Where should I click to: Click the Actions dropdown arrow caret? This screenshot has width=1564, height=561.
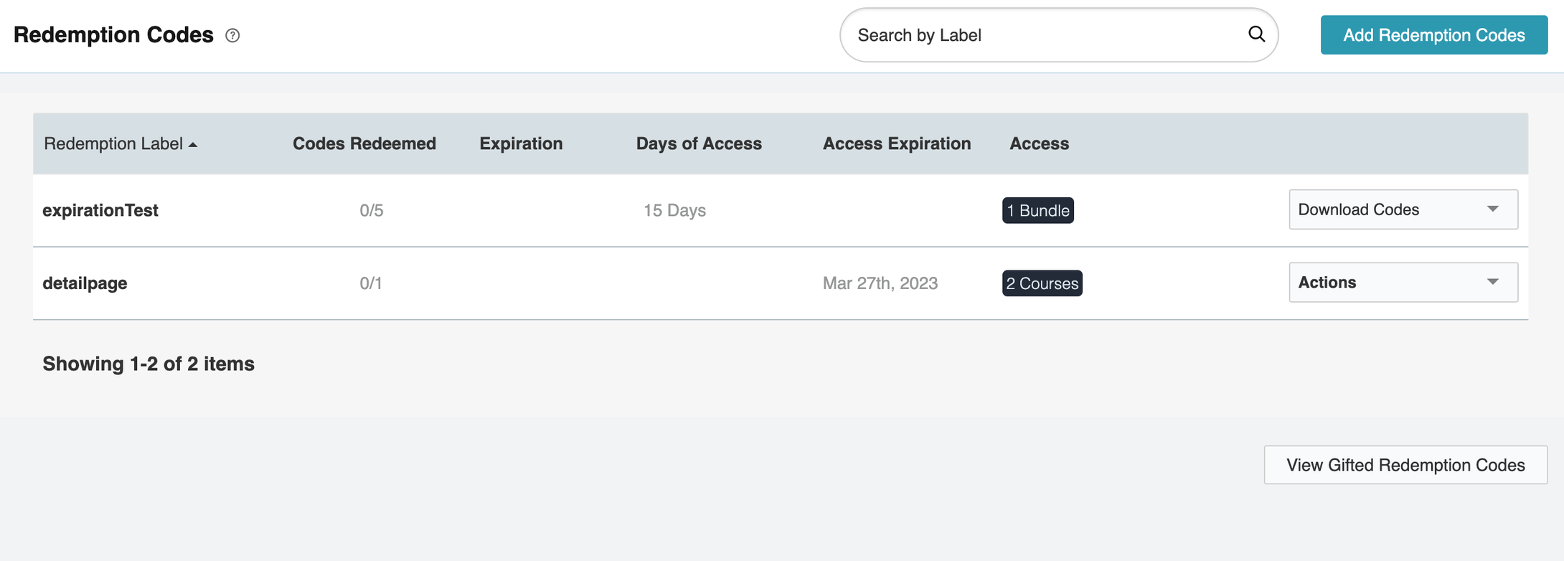click(1493, 282)
